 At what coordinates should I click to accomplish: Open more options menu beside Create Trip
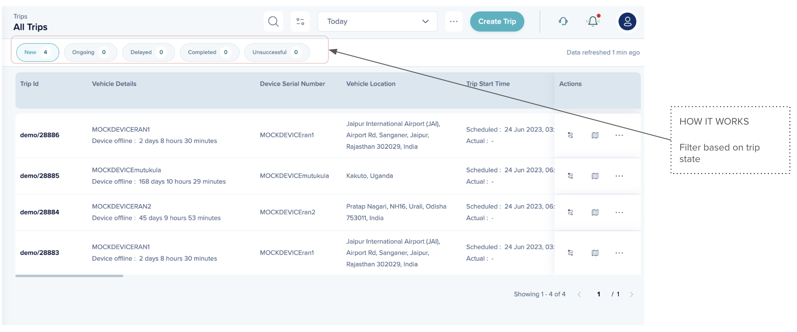(453, 21)
